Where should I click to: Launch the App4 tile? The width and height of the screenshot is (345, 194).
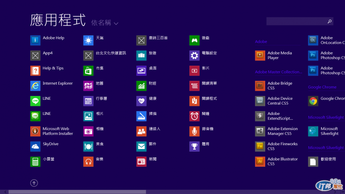click(41, 55)
